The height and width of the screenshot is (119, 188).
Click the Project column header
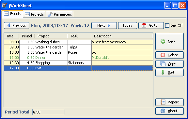[x=51, y=36]
